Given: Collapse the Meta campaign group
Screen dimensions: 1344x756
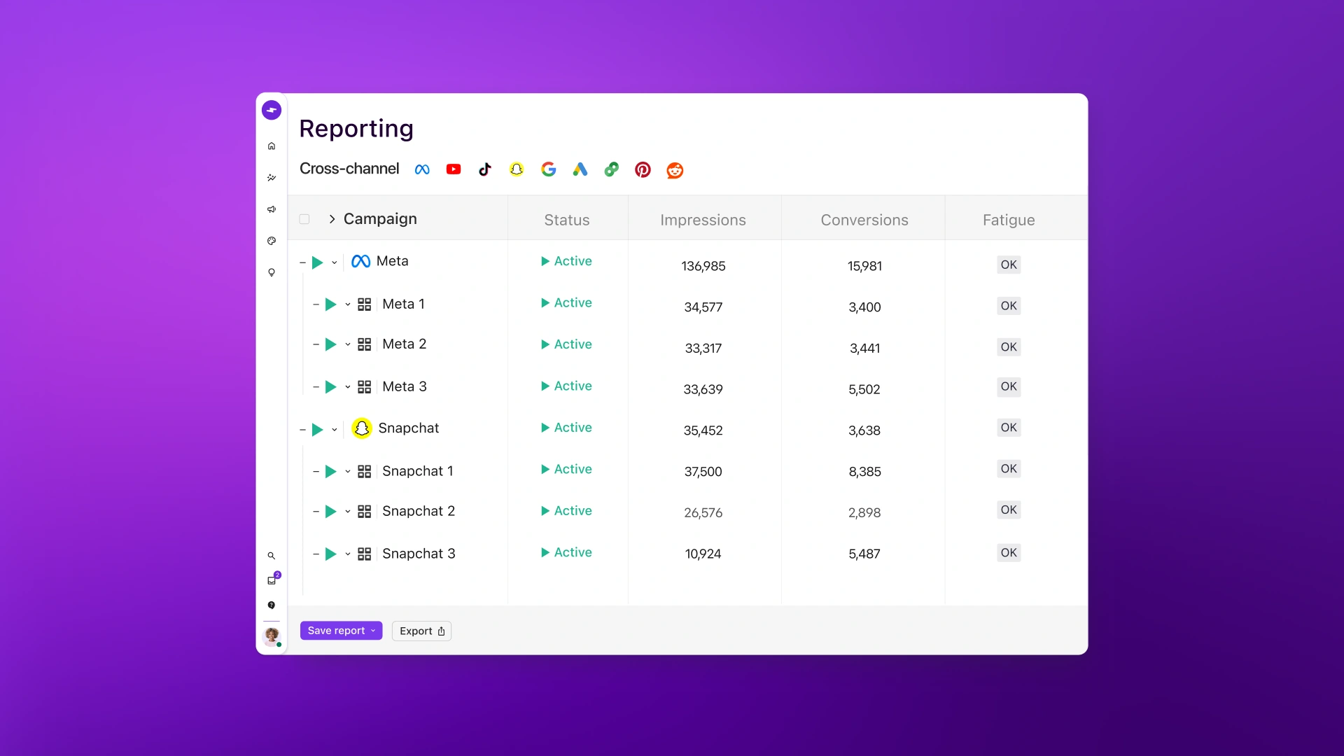Looking at the screenshot, I should point(302,262).
